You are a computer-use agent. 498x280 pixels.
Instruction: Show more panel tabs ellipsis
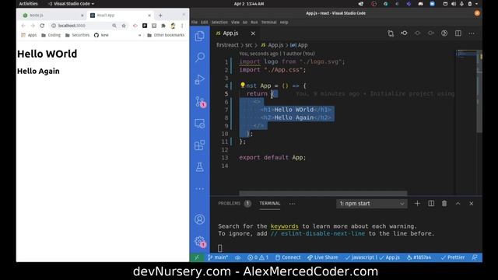click(293, 204)
